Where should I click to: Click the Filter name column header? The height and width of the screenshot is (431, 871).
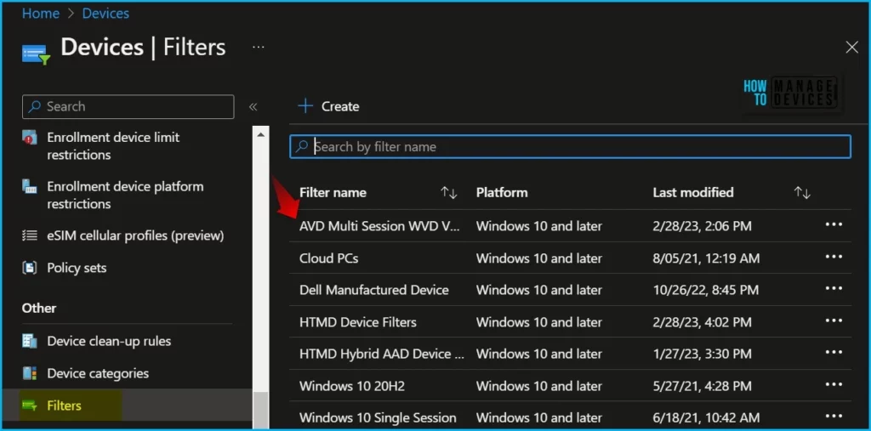(333, 193)
